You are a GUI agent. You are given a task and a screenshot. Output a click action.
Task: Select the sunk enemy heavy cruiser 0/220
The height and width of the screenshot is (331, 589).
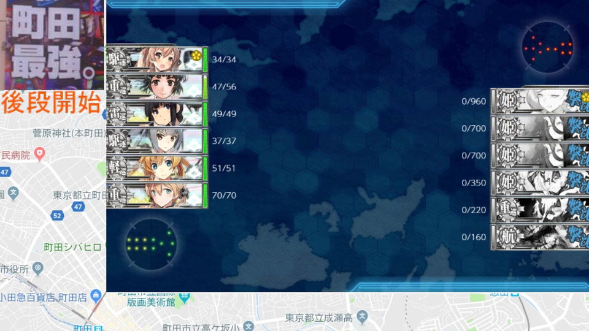tap(540, 210)
